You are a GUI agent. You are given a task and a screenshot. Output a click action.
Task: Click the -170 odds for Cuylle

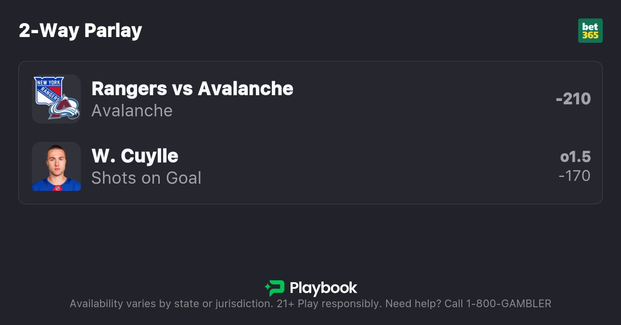pyautogui.click(x=574, y=176)
